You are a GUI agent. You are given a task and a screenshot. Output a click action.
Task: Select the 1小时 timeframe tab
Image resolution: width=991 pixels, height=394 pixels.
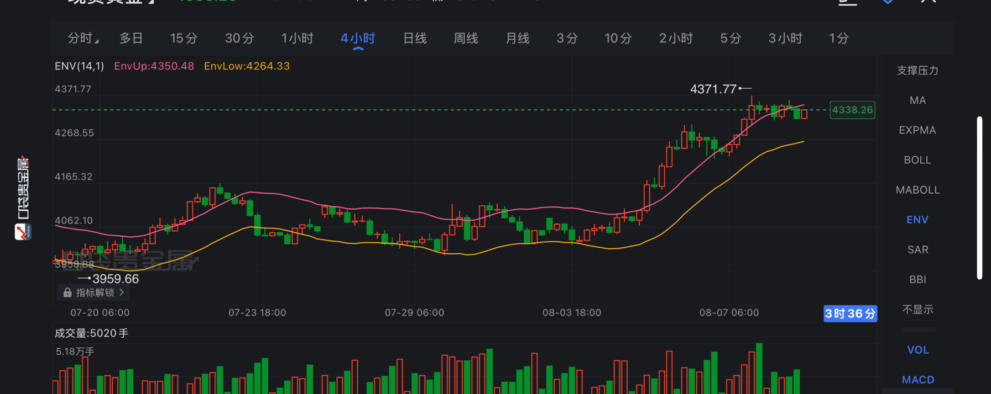pyautogui.click(x=297, y=39)
